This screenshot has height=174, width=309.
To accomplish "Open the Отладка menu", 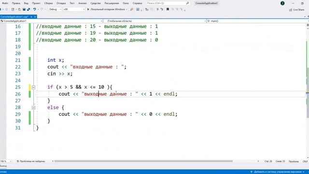I will pyautogui.click(x=61, y=3).
